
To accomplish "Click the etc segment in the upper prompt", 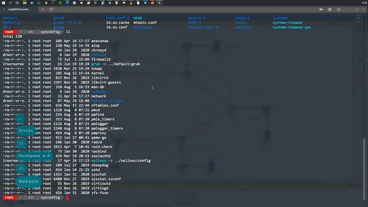I will coord(31,32).
